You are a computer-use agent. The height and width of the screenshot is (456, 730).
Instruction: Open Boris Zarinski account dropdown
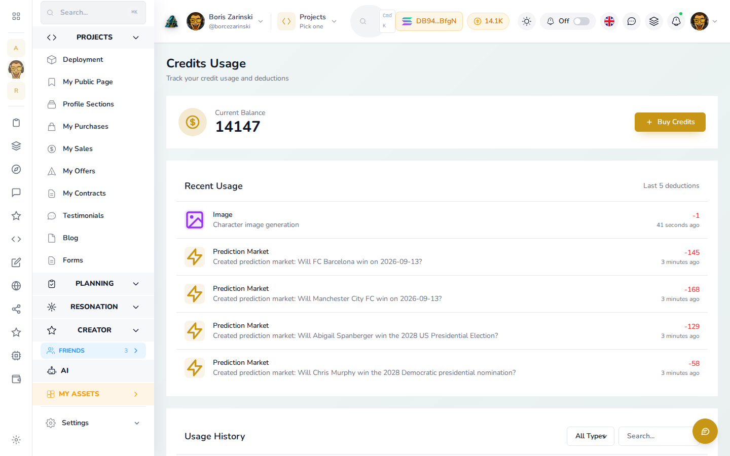(225, 21)
